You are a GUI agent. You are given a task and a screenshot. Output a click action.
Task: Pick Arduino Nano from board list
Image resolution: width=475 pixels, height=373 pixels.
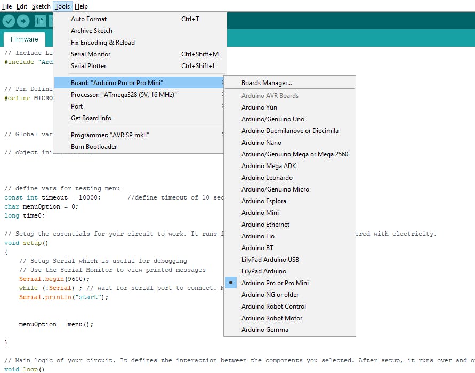point(261,143)
